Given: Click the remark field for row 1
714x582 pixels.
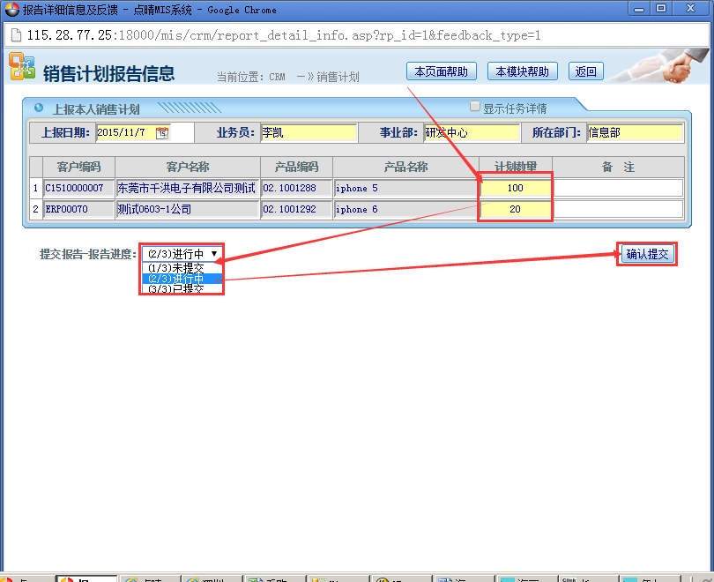Looking at the screenshot, I should point(618,188).
